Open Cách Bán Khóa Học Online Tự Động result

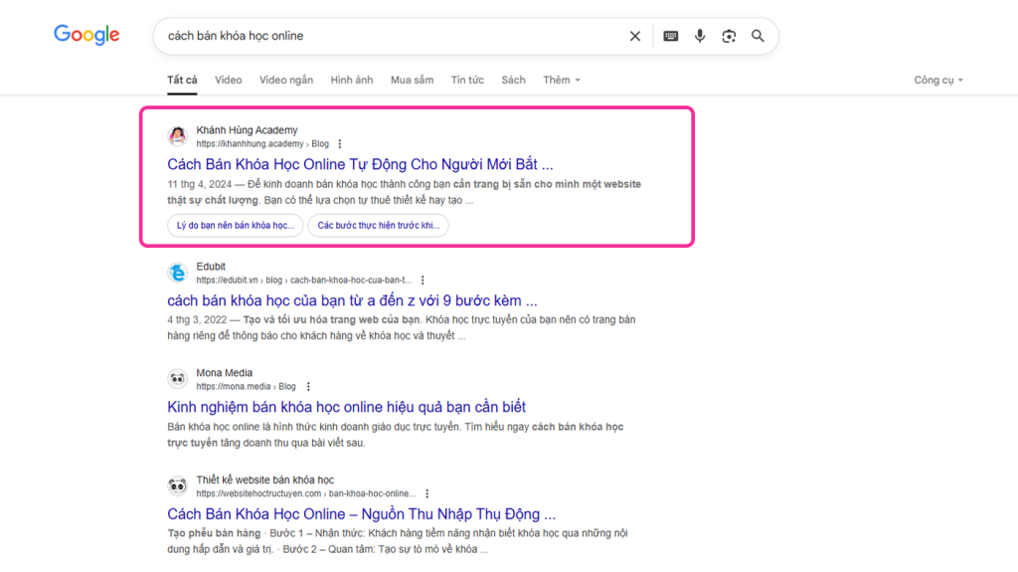click(x=360, y=164)
